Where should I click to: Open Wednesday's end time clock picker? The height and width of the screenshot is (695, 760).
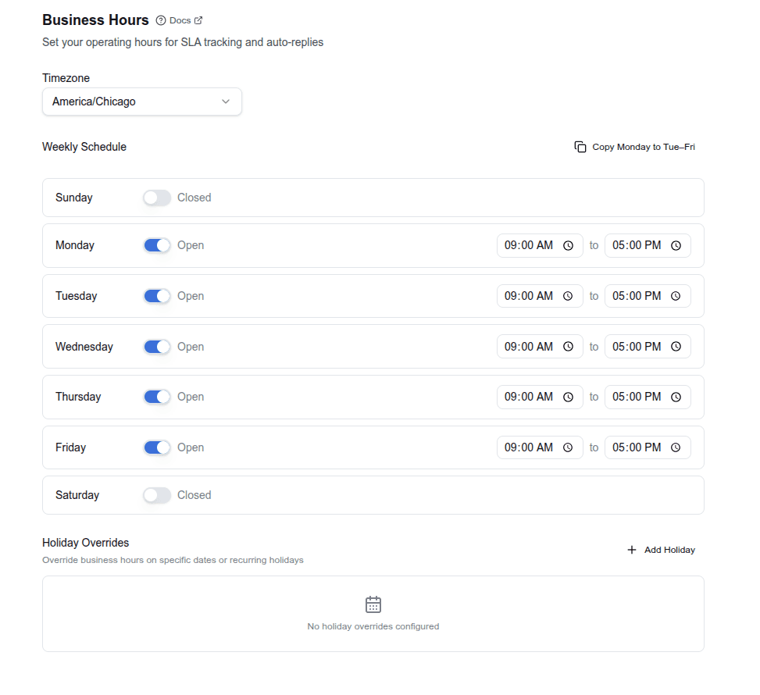pyautogui.click(x=676, y=346)
